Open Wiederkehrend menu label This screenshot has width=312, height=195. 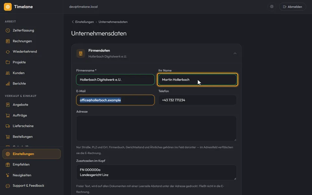(25, 52)
